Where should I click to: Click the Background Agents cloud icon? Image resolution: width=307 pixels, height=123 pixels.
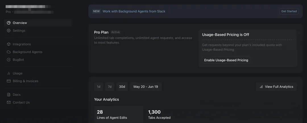9,52
